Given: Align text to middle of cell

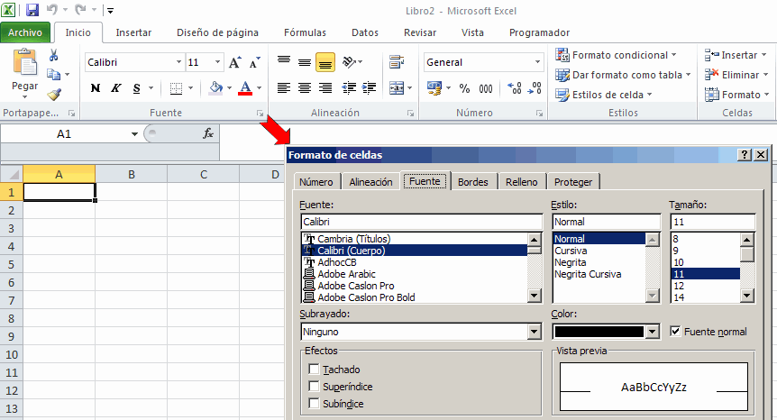Looking at the screenshot, I should tap(305, 62).
